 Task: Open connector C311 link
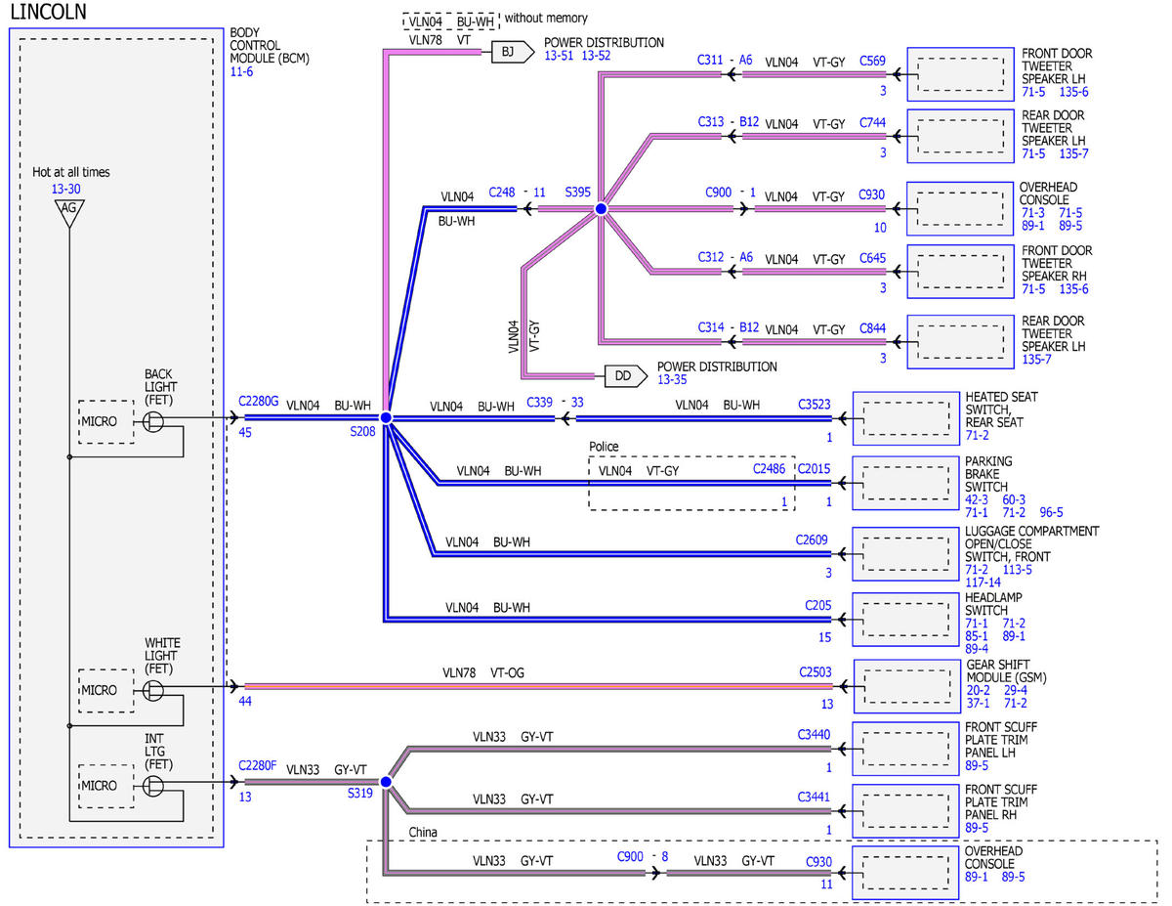coord(710,60)
